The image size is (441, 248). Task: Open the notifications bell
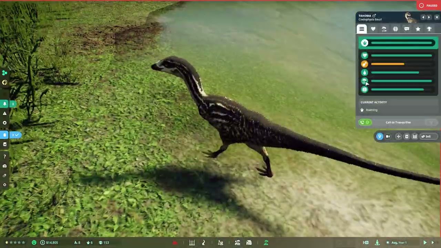pyautogui.click(x=4, y=104)
